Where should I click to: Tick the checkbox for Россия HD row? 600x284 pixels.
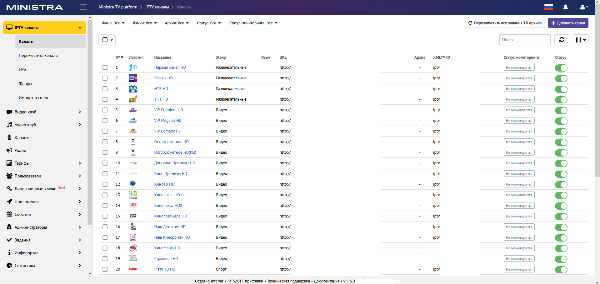pyautogui.click(x=105, y=78)
